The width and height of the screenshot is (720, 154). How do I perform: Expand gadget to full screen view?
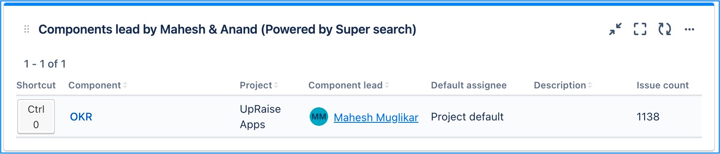pyautogui.click(x=640, y=29)
